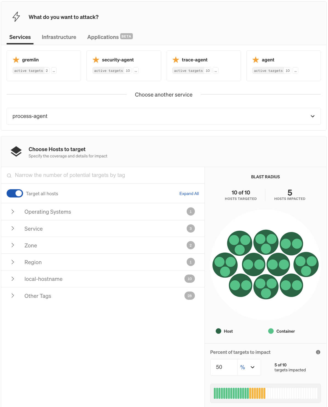Viewport: 328px width, 407px height.
Task: Click the star icon on gremlin card
Action: (x=16, y=60)
